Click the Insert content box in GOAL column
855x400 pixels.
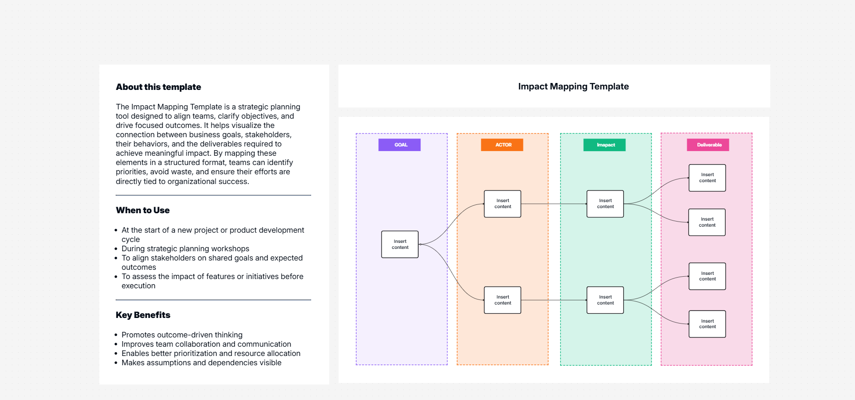(400, 244)
